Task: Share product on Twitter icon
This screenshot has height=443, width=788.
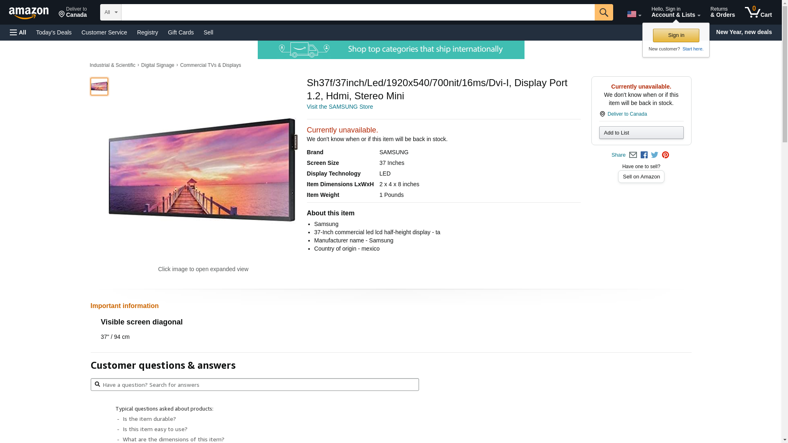Action: (655, 155)
